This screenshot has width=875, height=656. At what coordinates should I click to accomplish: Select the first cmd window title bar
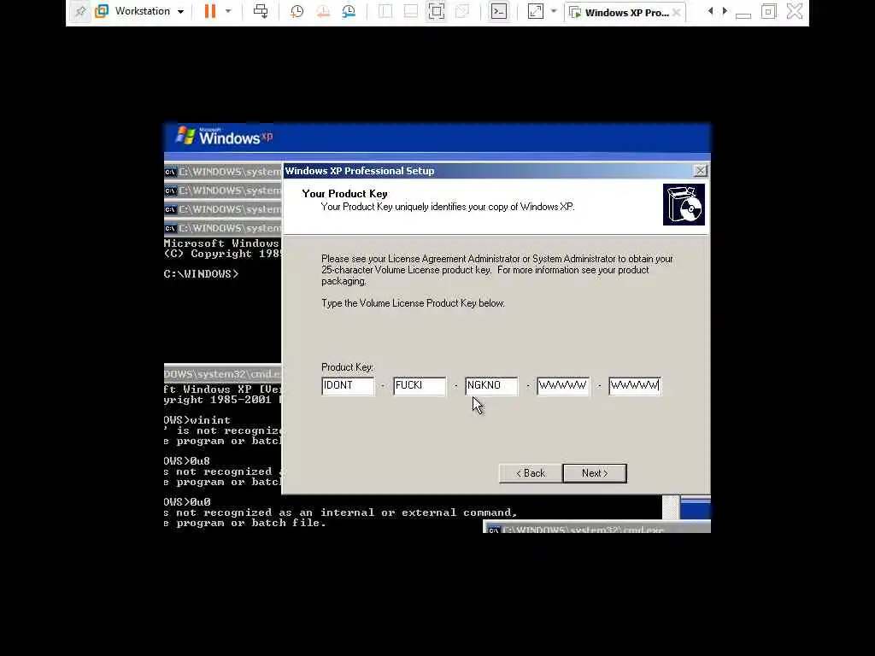(223, 172)
